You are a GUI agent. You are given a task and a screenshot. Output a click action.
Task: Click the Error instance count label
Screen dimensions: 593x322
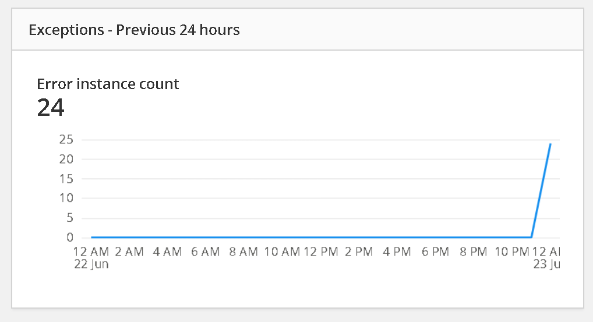tap(108, 84)
